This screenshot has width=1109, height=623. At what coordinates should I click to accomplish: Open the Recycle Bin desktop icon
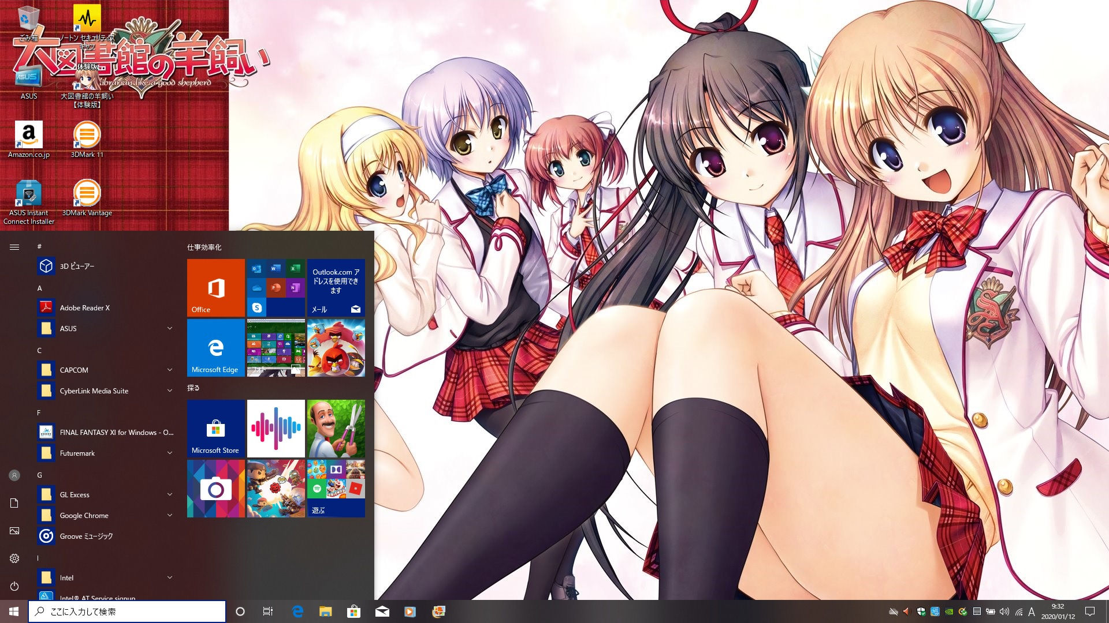28,23
